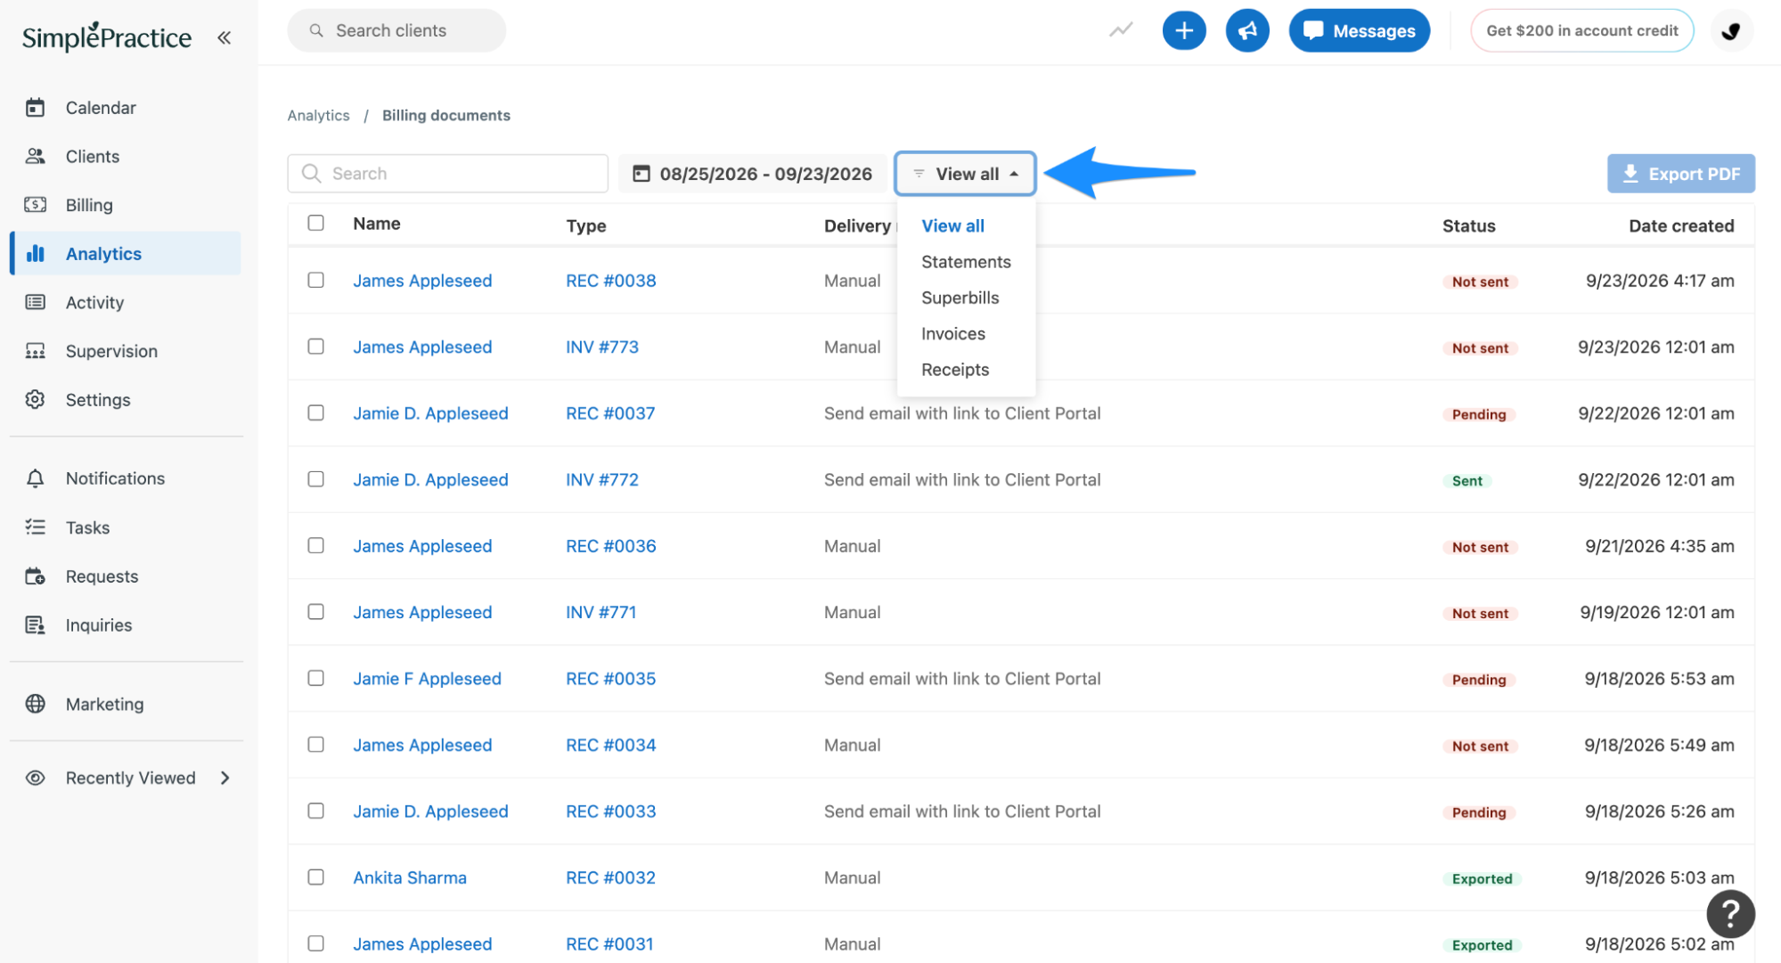1781x963 pixels.
Task: Collapse the sidebar with double-chevron icon
Action: coord(225,37)
